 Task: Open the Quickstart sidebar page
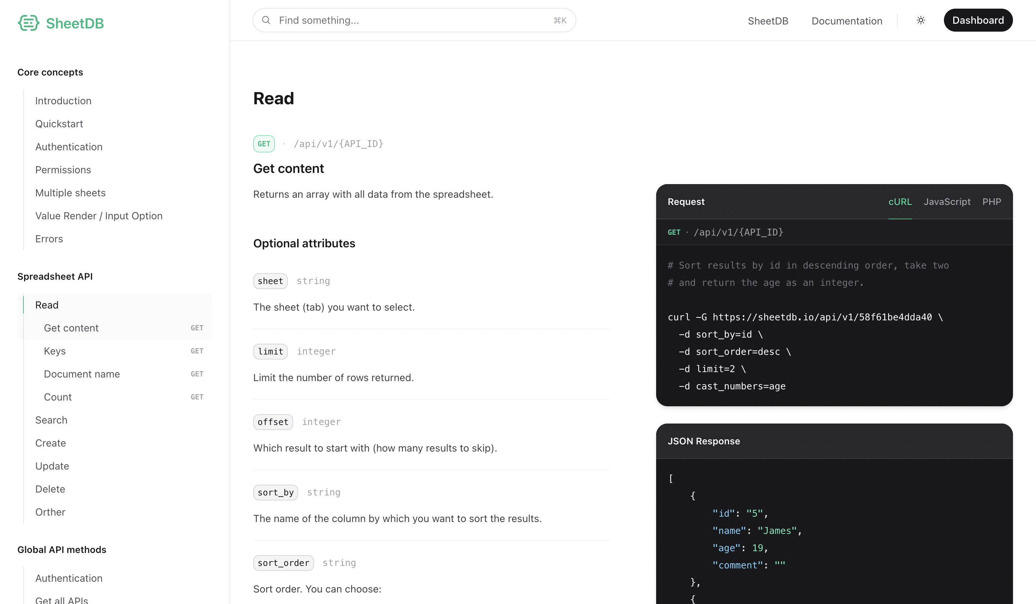59,124
